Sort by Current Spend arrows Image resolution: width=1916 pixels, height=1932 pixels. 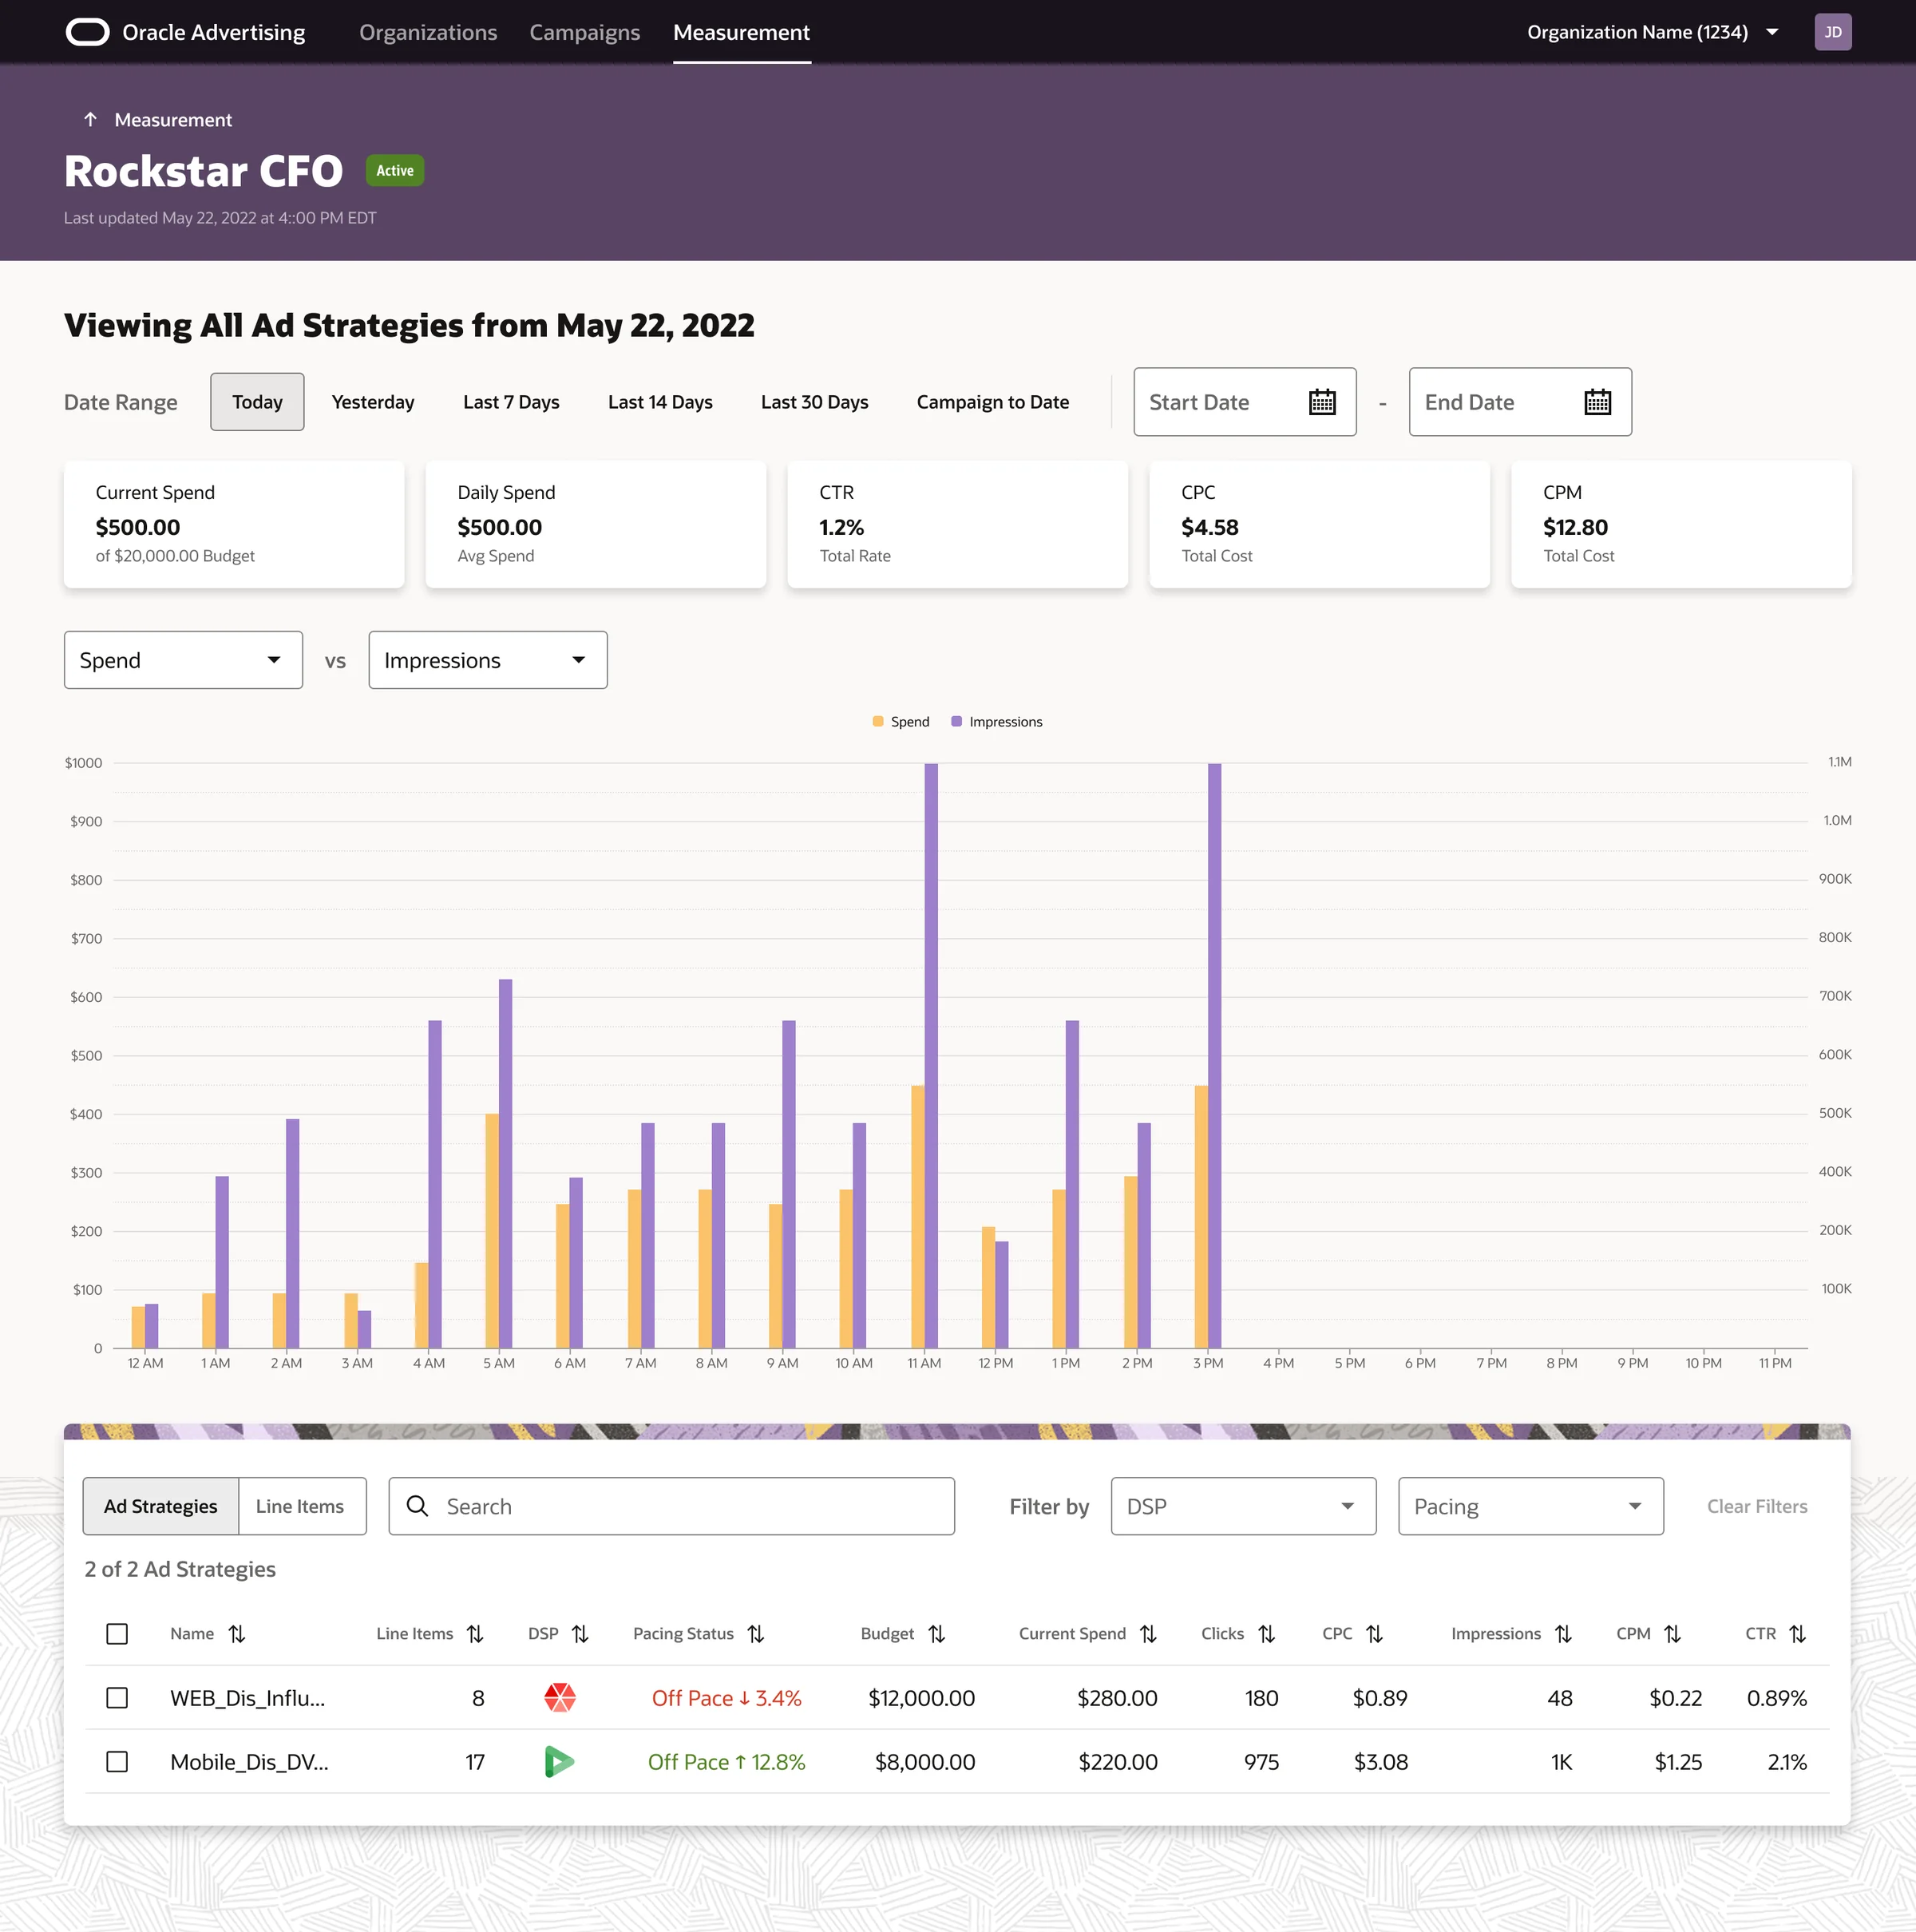click(x=1148, y=1633)
